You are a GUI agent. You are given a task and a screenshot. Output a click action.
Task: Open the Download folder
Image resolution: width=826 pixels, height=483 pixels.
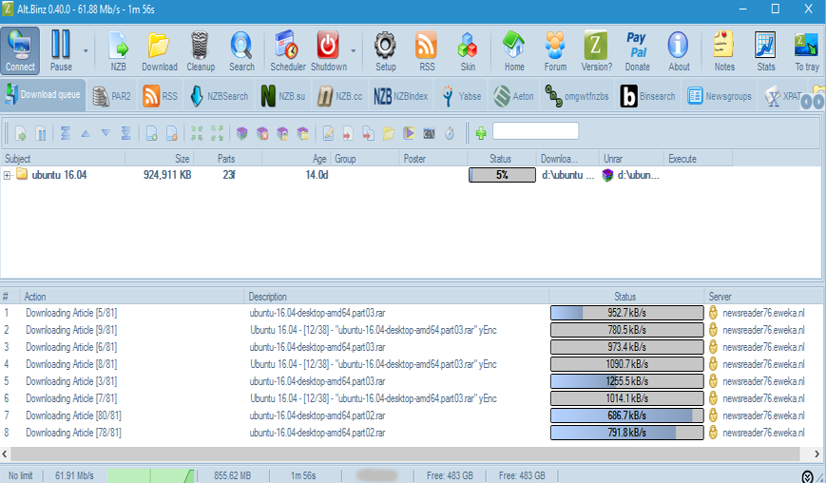click(x=159, y=50)
